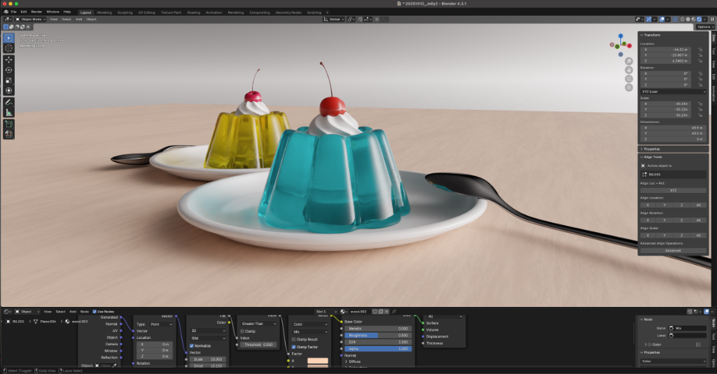The height and width of the screenshot is (374, 717).
Task: Click the Advanced align operations button
Action: [x=673, y=250]
